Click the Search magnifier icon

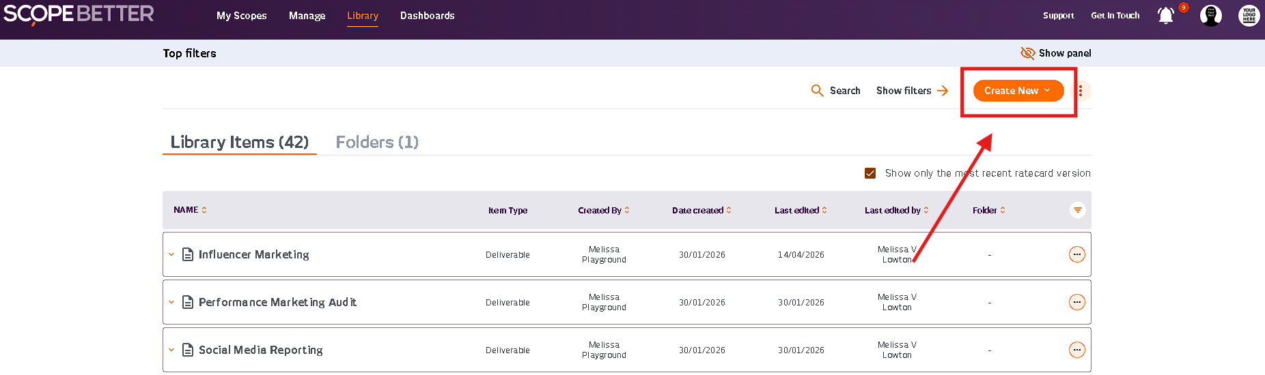pos(817,91)
